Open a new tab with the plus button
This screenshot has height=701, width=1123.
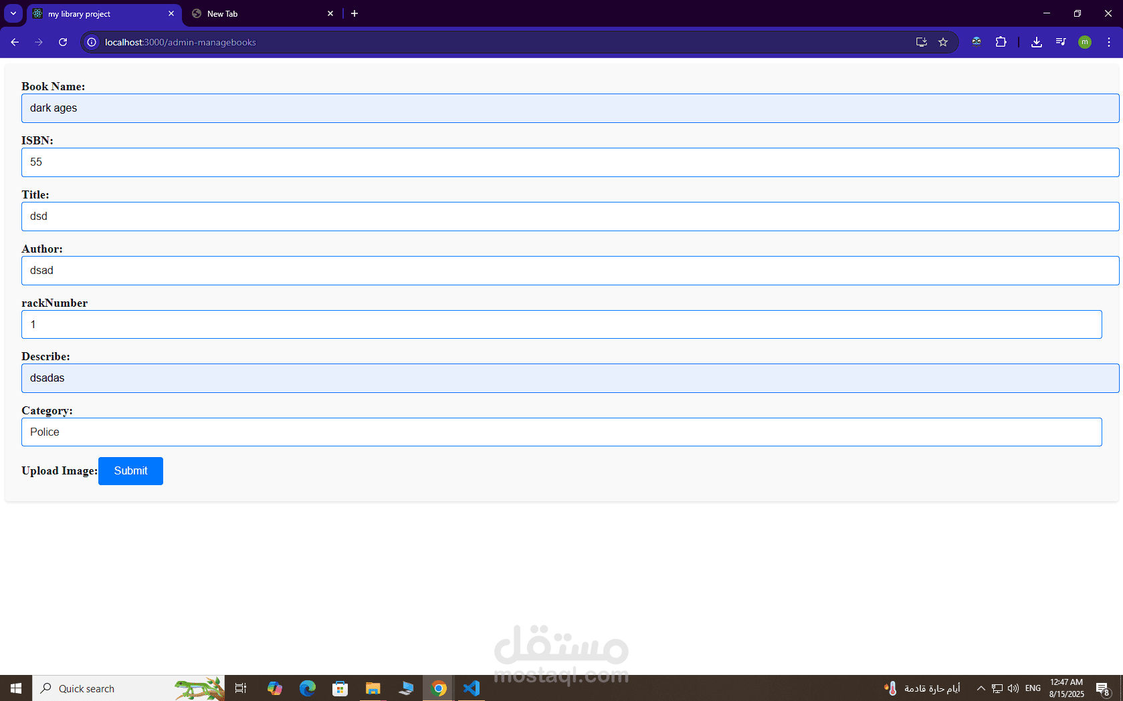354,13
